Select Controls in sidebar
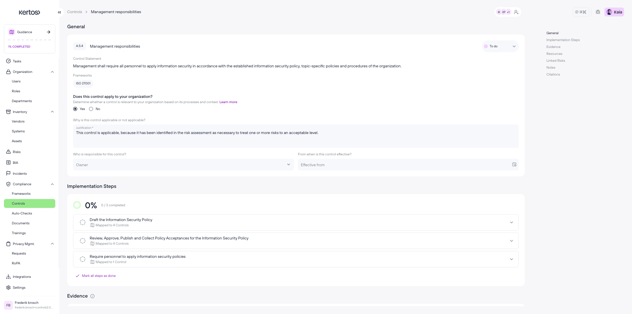This screenshot has width=632, height=314. point(30,204)
